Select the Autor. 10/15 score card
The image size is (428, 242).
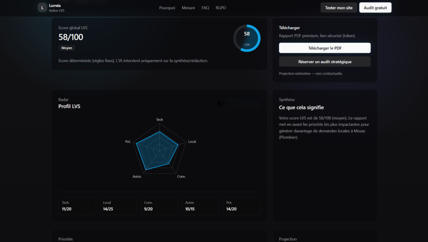coord(200,206)
